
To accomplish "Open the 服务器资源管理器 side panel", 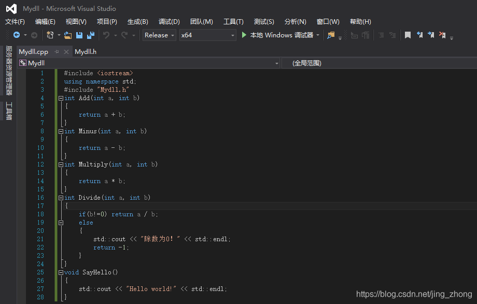I will [x=9, y=71].
